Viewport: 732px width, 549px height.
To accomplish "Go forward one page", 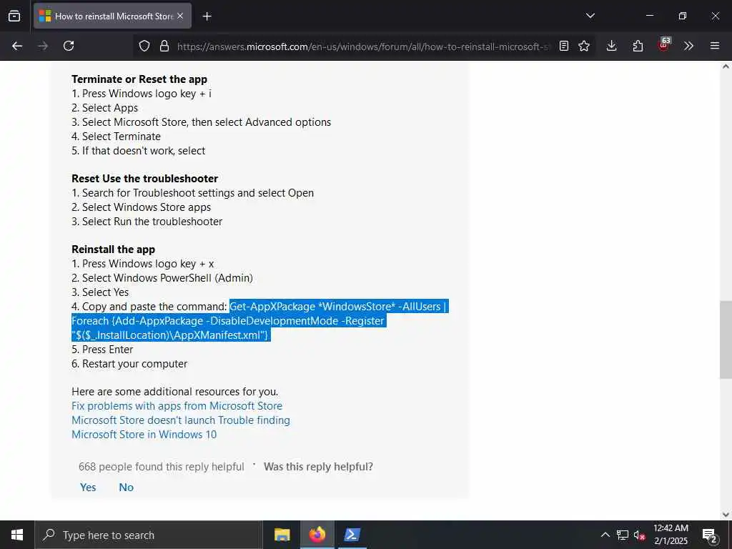I will [x=43, y=46].
